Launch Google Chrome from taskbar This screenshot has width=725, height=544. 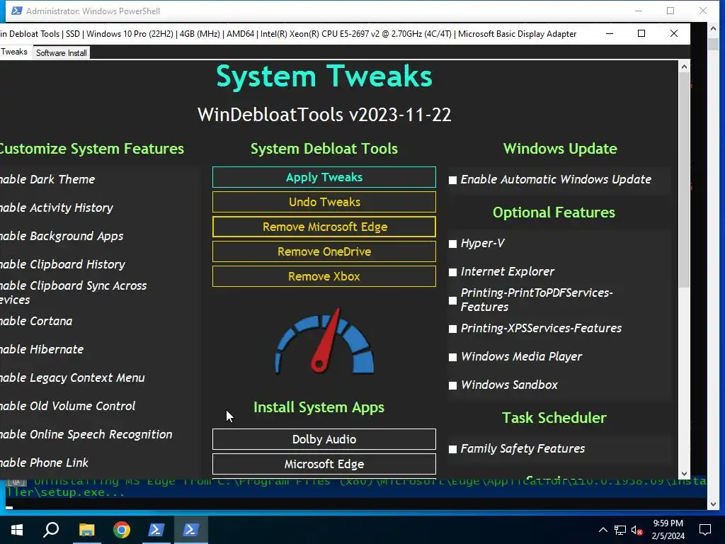click(122, 530)
